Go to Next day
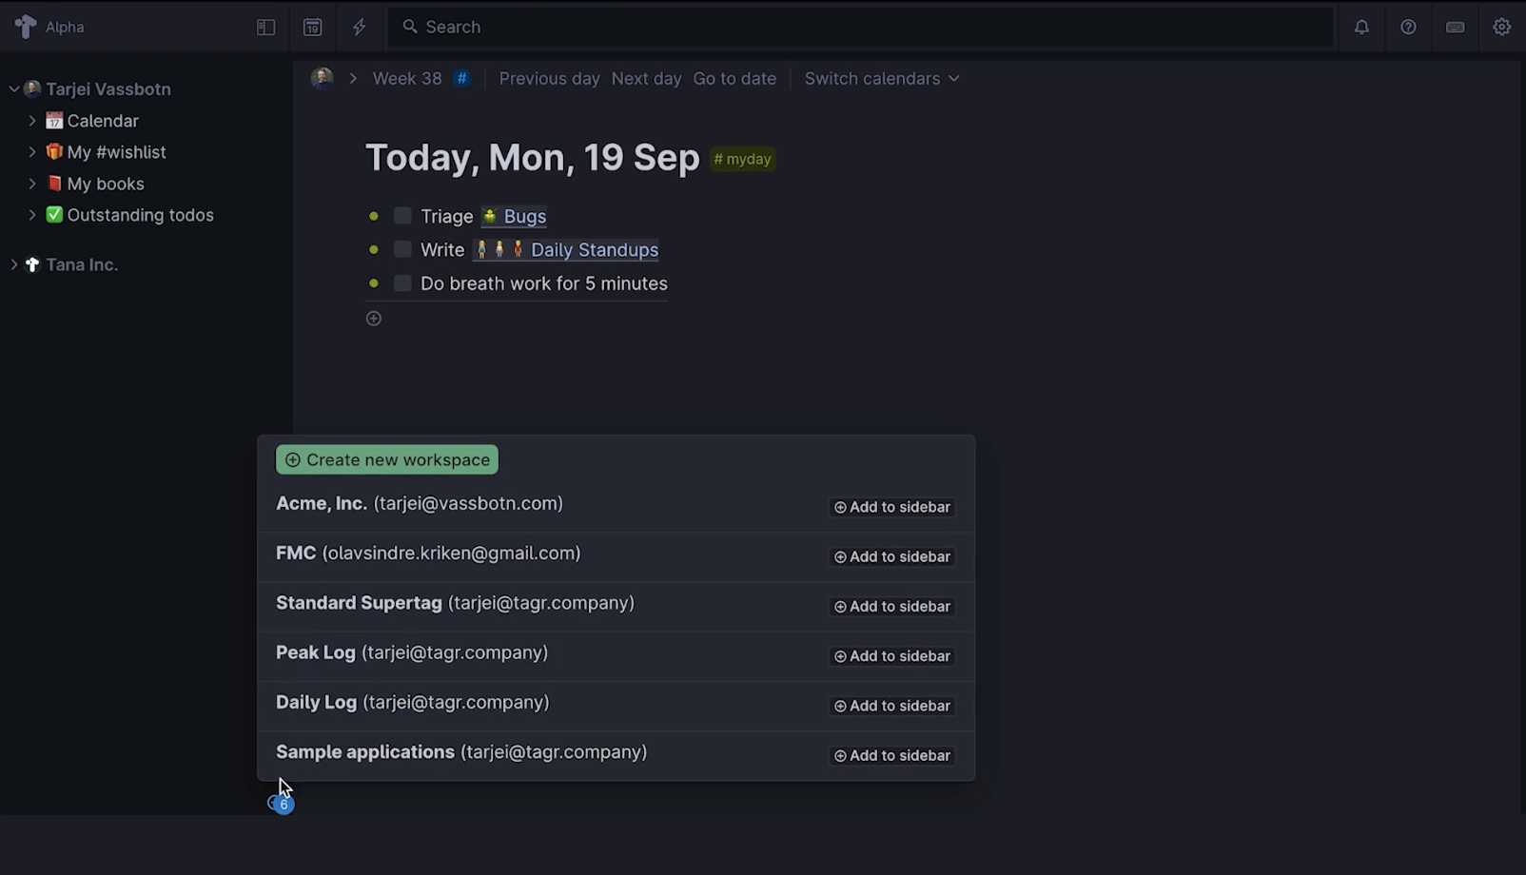The image size is (1526, 875). (646, 79)
